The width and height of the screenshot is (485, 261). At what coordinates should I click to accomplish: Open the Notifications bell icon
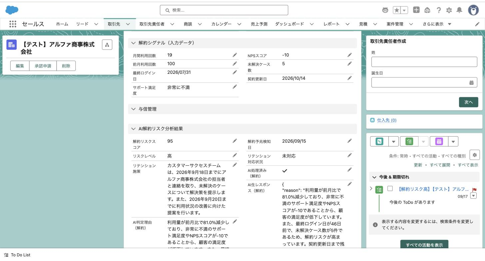click(x=459, y=10)
